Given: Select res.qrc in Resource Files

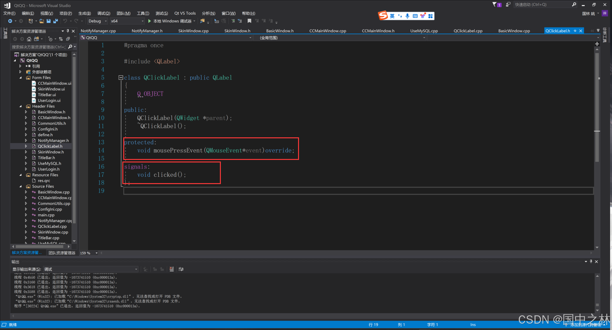Looking at the screenshot, I should [x=44, y=181].
